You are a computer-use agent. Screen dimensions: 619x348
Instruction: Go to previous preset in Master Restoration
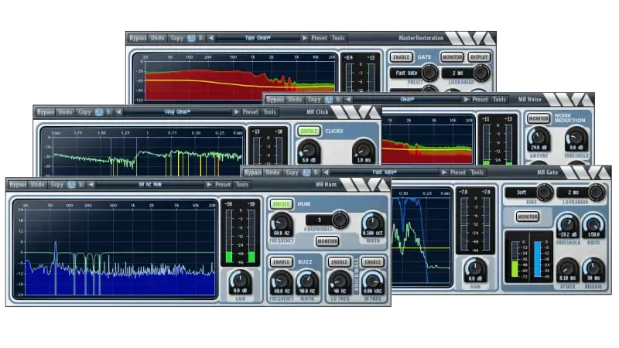tap(210, 38)
